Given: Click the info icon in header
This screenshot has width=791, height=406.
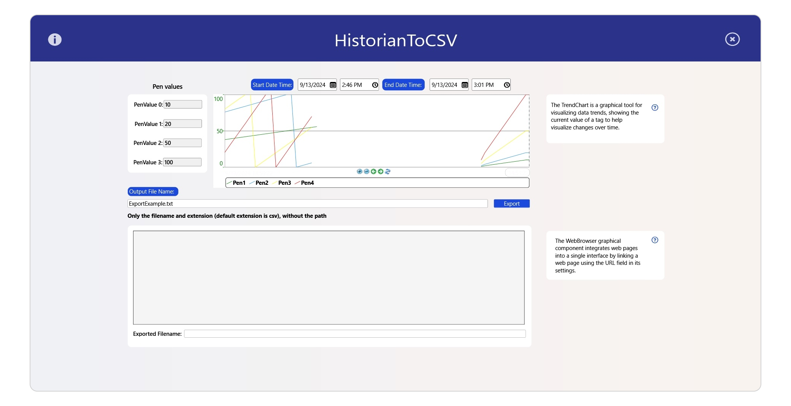Looking at the screenshot, I should point(55,39).
